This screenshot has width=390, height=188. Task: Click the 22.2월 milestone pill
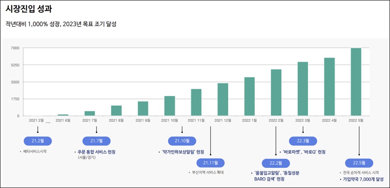(276, 163)
